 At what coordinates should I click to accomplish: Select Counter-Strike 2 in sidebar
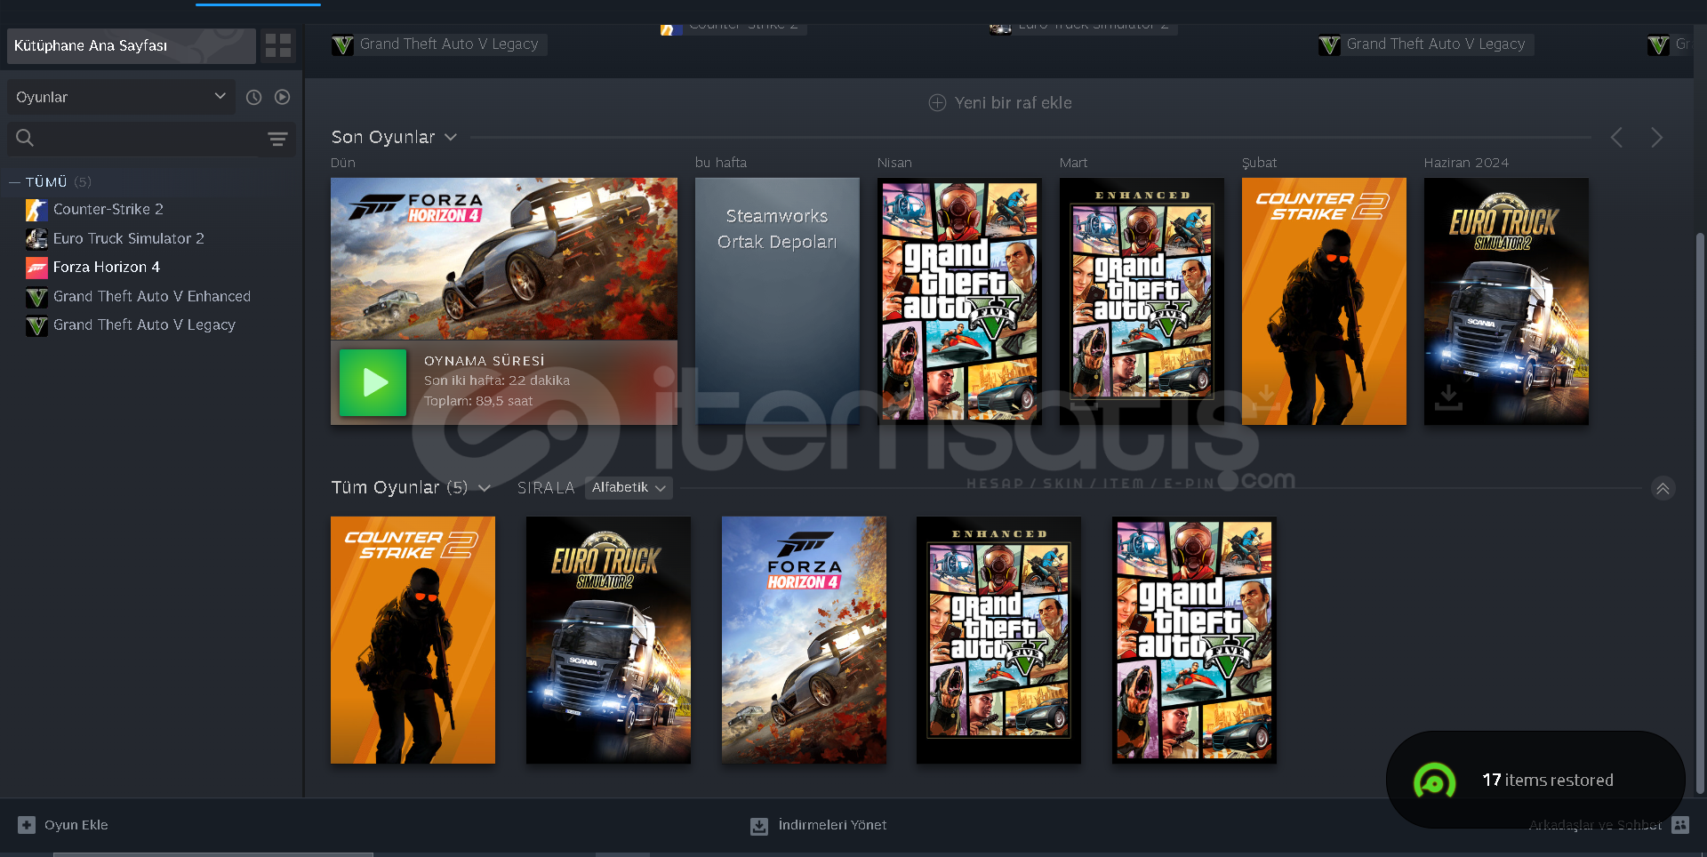(108, 210)
